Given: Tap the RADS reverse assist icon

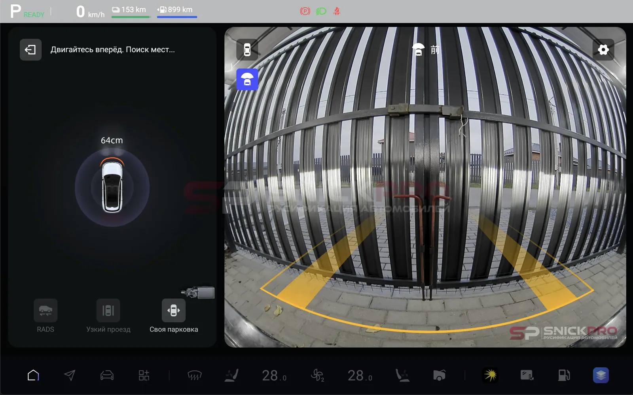Looking at the screenshot, I should tap(45, 310).
